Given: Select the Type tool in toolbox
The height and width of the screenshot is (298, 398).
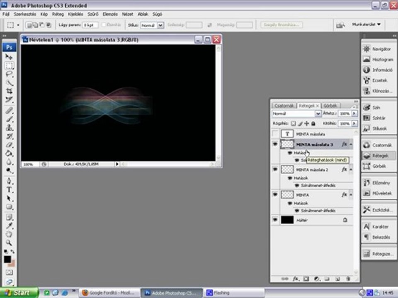Looking at the screenshot, I should pos(9,190).
